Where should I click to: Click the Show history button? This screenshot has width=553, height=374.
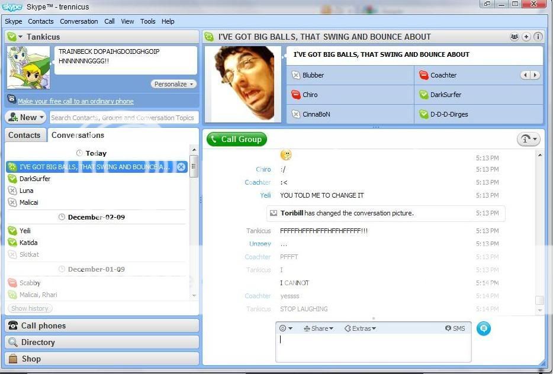[x=30, y=308]
